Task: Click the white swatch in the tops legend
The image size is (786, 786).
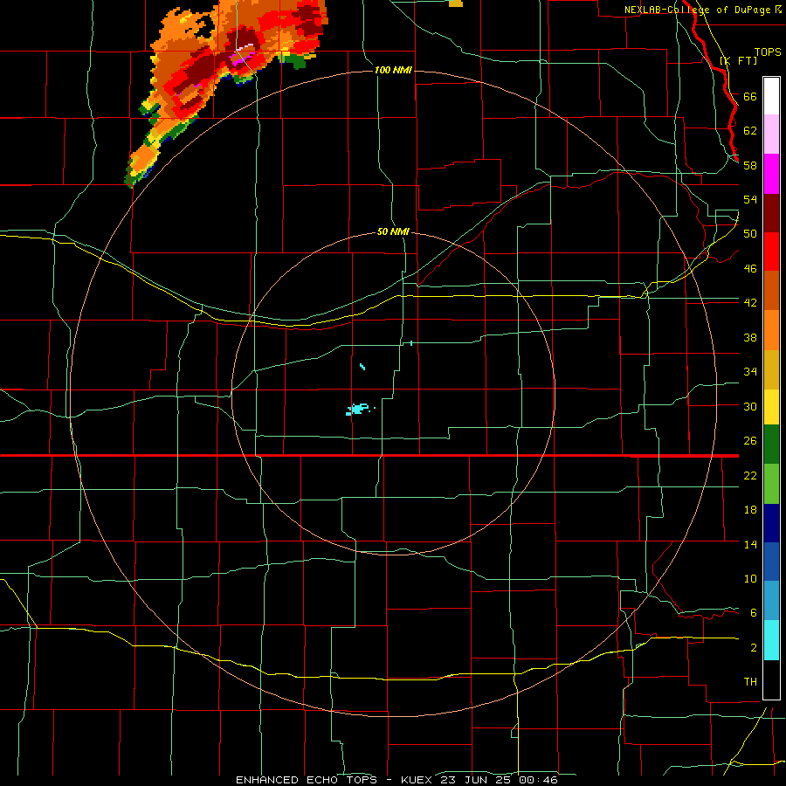Action: tap(771, 96)
